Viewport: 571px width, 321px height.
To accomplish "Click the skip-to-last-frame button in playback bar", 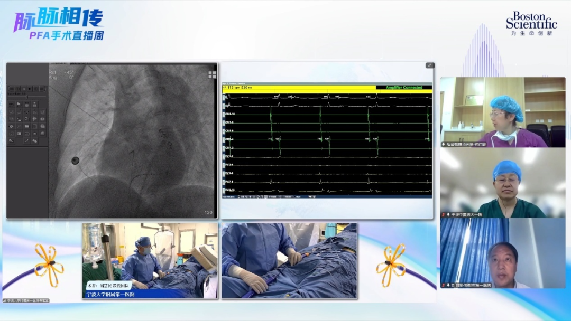I will pos(42,89).
